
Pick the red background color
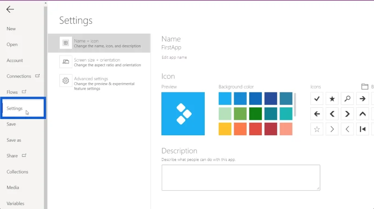coord(255,129)
